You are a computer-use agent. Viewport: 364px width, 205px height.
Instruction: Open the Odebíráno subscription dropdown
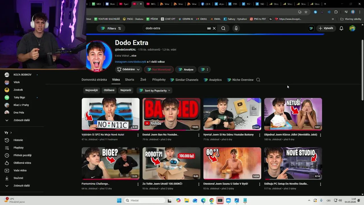129,69
